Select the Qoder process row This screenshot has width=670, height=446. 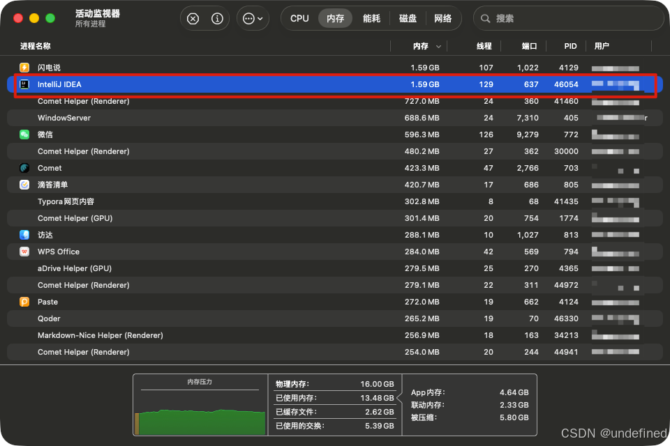(x=335, y=318)
